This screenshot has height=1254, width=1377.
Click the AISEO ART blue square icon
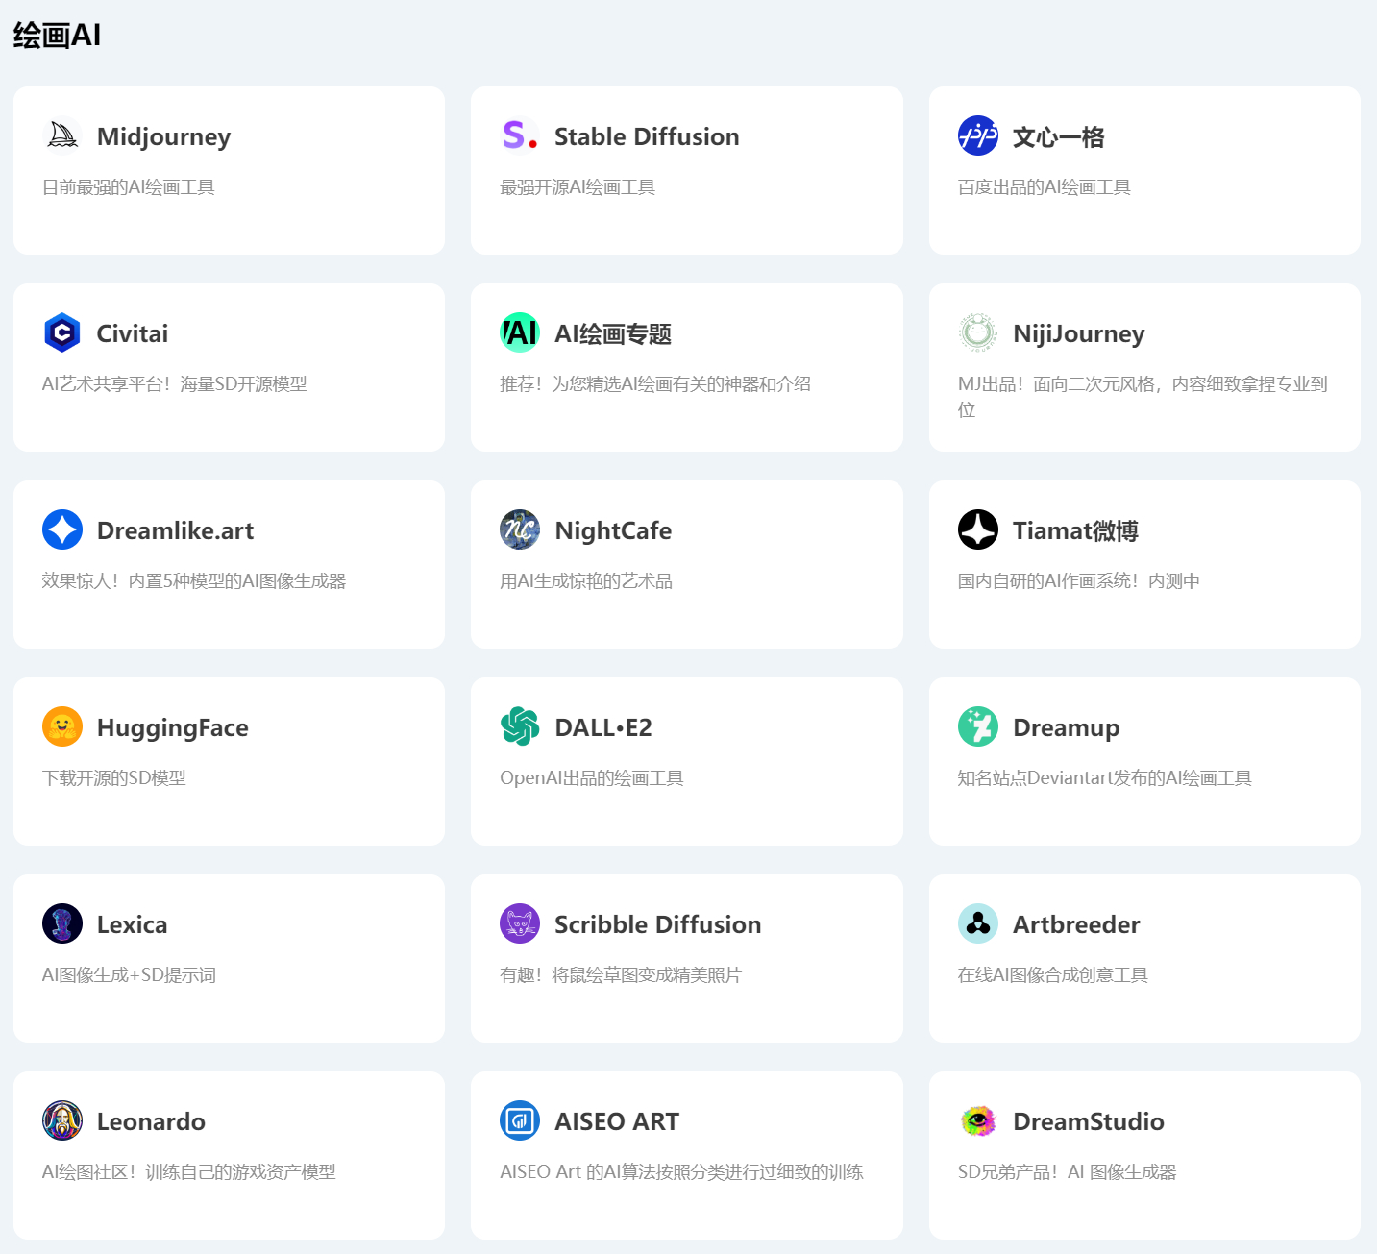pos(520,1120)
